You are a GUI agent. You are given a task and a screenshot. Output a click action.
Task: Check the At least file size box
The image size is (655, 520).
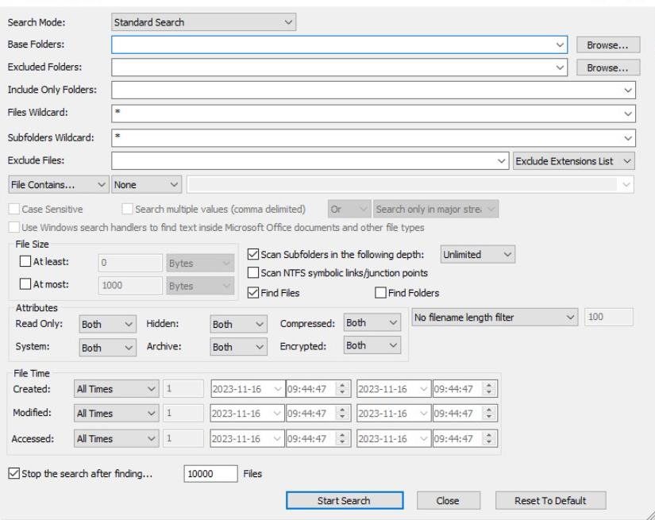coord(25,261)
